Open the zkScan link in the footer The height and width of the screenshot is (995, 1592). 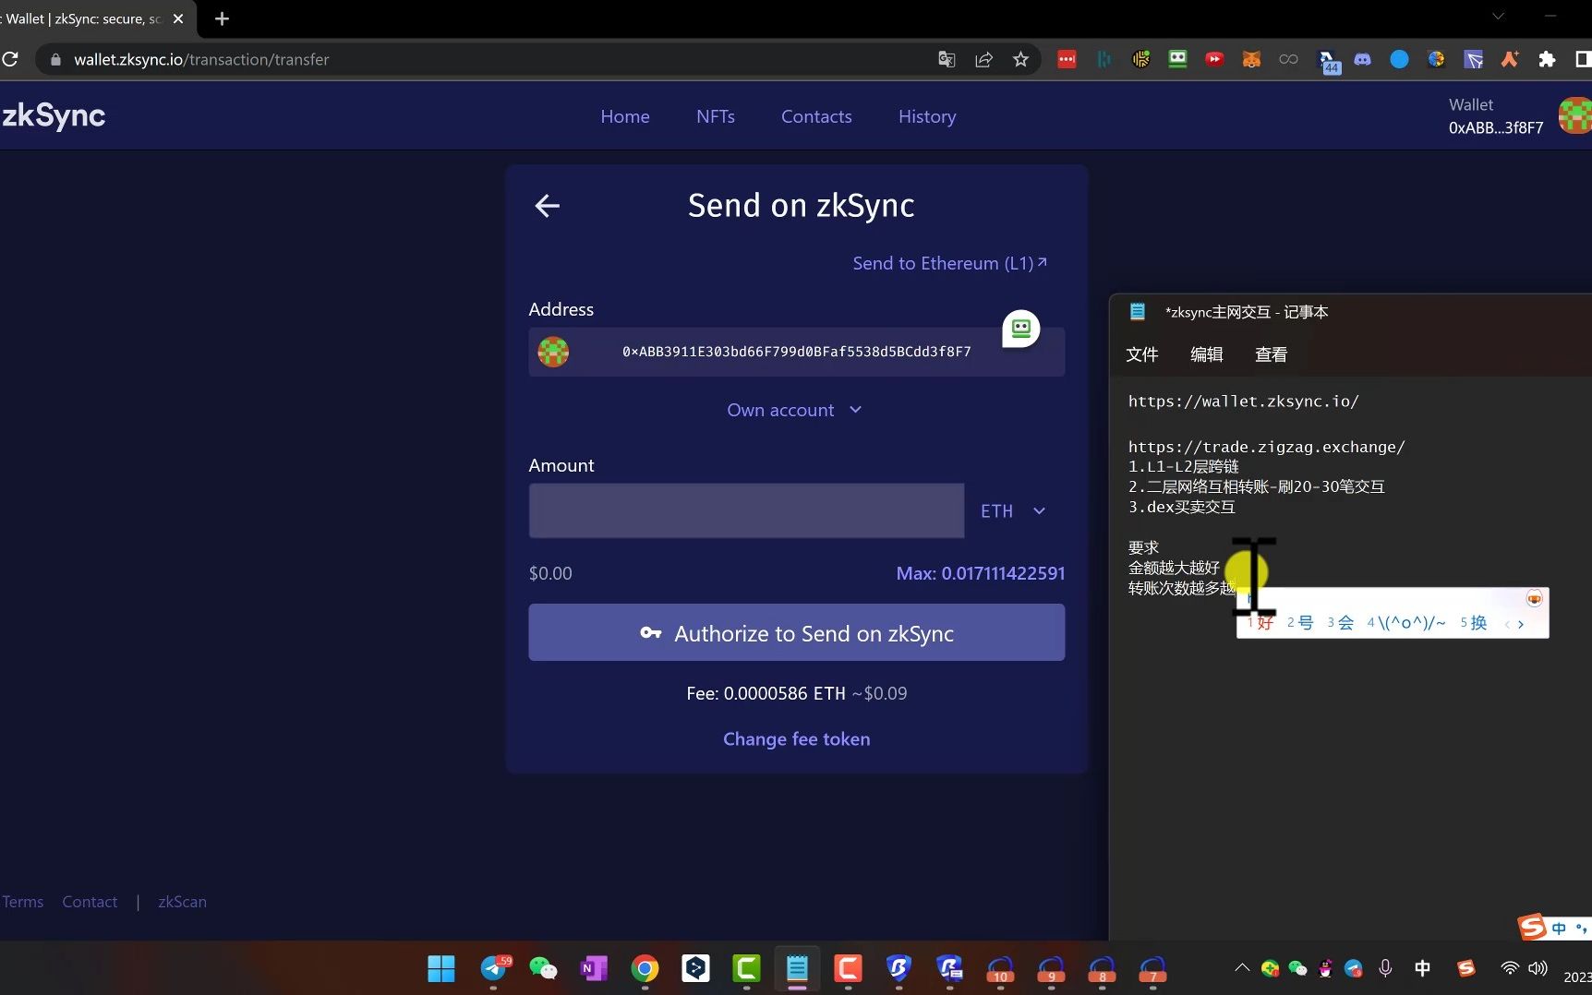182,902
